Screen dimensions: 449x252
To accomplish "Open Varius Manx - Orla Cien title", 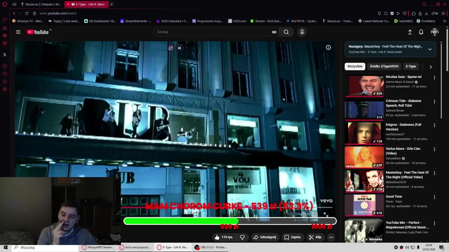I will pos(403,151).
